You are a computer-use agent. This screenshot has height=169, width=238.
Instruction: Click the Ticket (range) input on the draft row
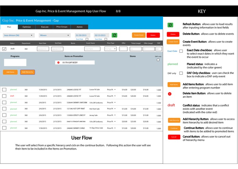(x=136, y=49)
